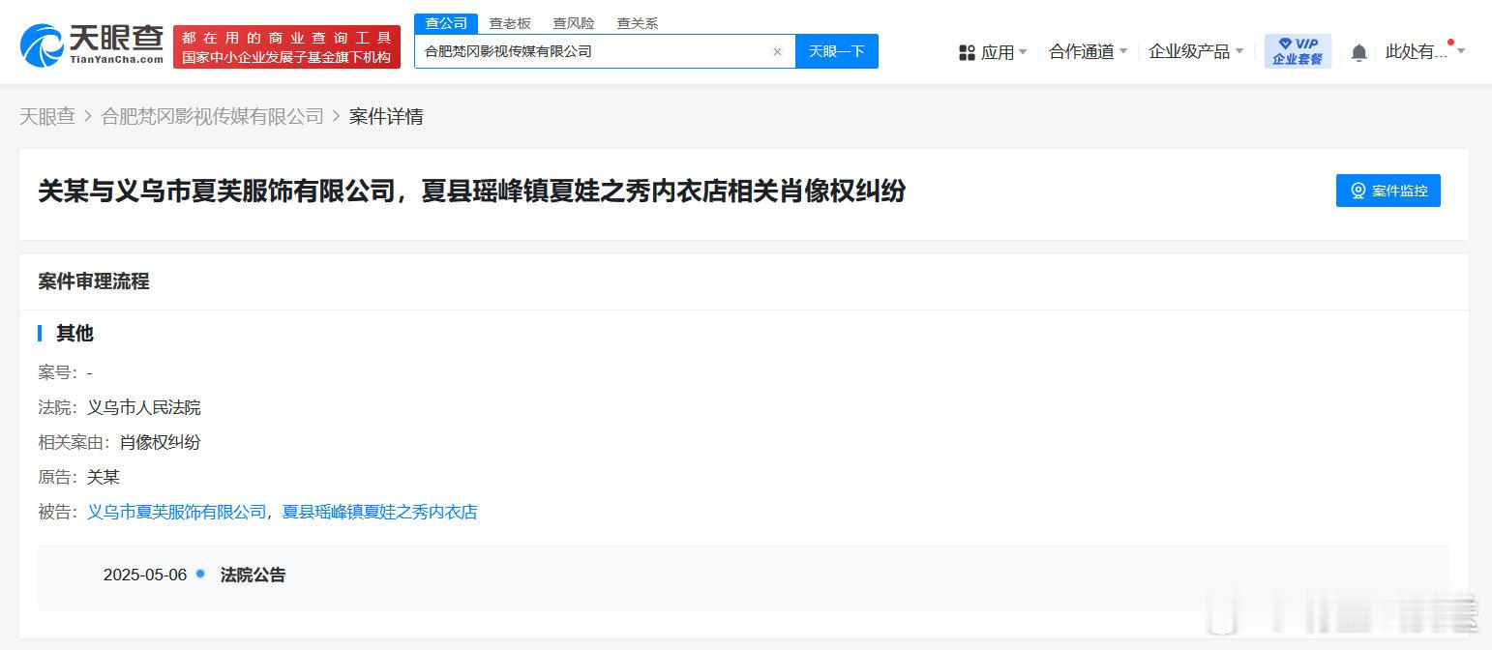Click the VIP 企业套餐 badge
The height and width of the screenshot is (650, 1492).
click(x=1298, y=51)
